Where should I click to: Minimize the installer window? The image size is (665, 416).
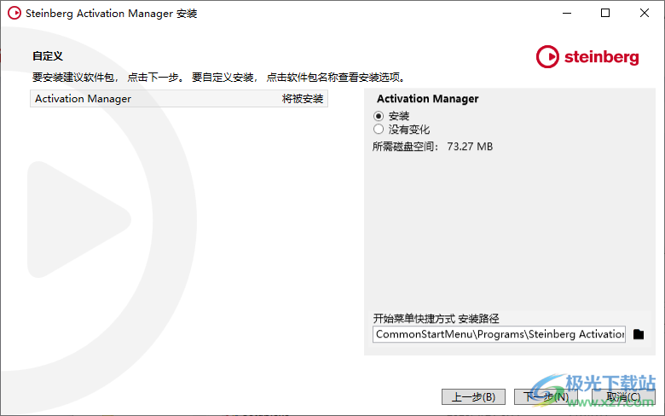click(x=566, y=13)
